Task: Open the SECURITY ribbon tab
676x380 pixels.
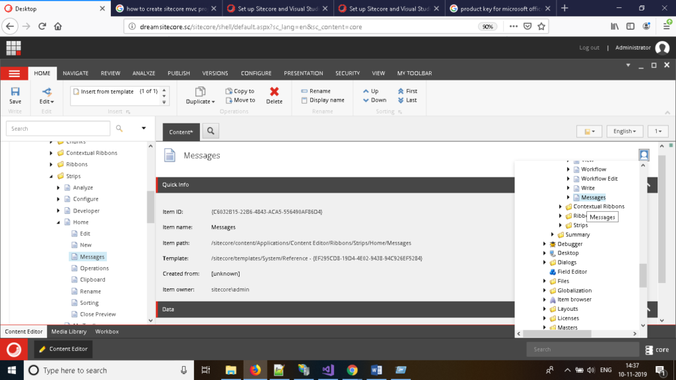Action: (x=347, y=73)
